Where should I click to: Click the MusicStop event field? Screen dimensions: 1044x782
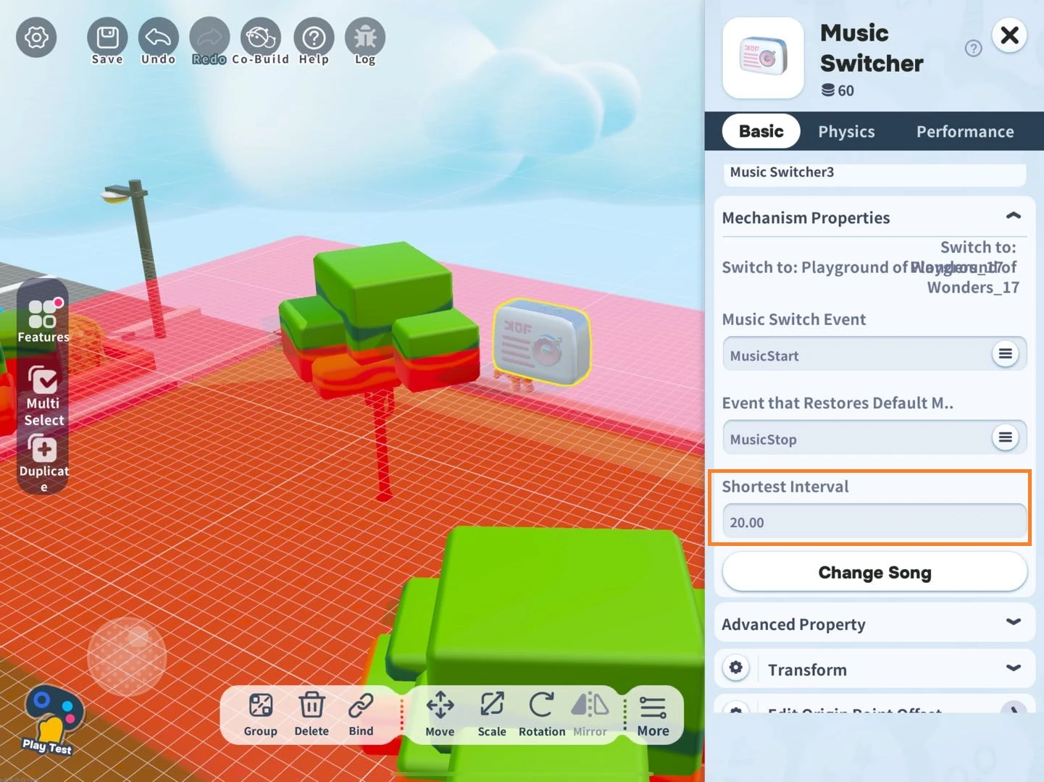874,438
